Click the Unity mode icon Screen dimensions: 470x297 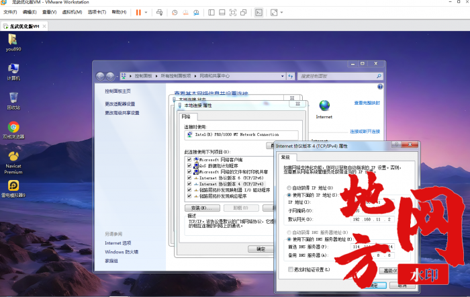tap(244, 13)
